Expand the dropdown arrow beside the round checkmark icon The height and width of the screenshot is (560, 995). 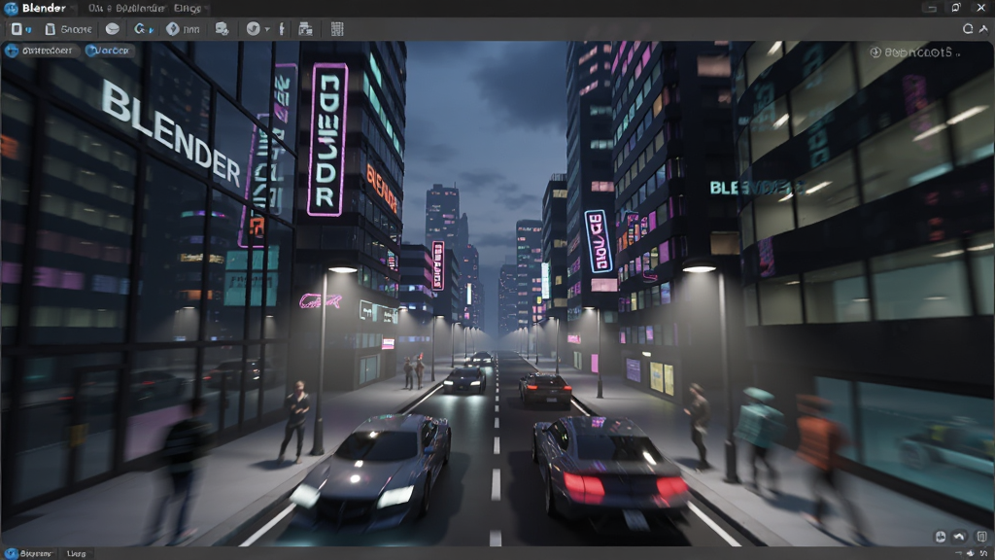266,29
